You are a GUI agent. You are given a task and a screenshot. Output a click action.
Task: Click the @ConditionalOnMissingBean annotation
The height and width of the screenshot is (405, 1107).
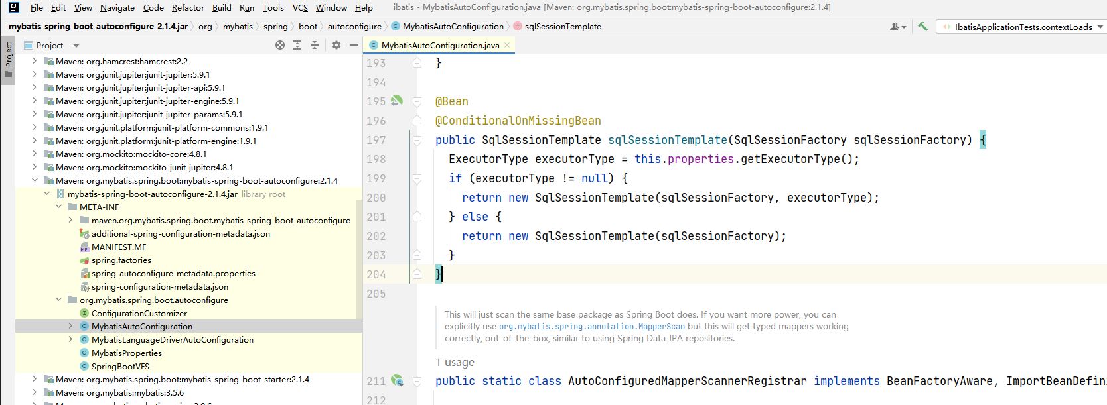[518, 121]
